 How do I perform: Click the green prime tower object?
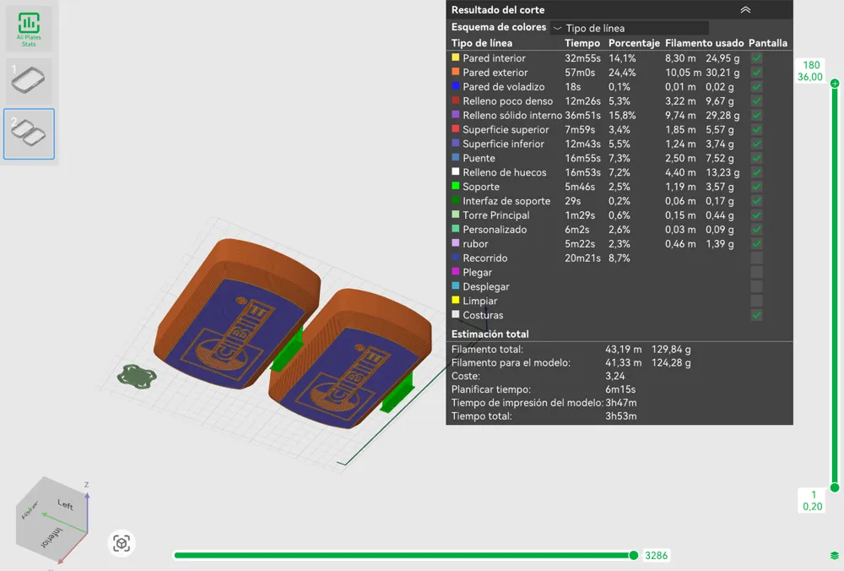pos(137,376)
